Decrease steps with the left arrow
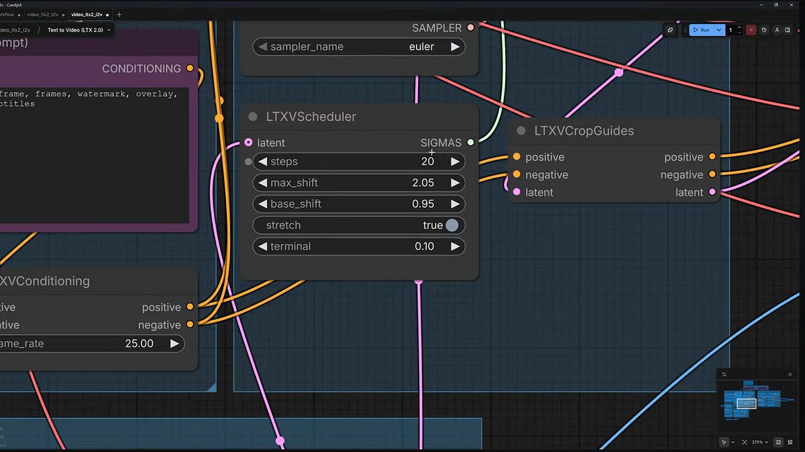This screenshot has width=805, height=452. tap(262, 161)
